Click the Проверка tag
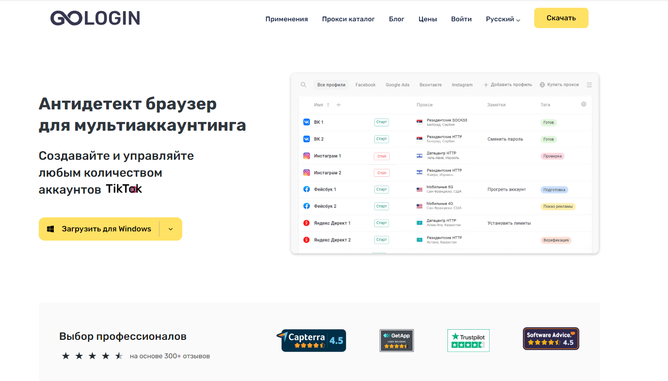668x381 pixels. coord(553,156)
